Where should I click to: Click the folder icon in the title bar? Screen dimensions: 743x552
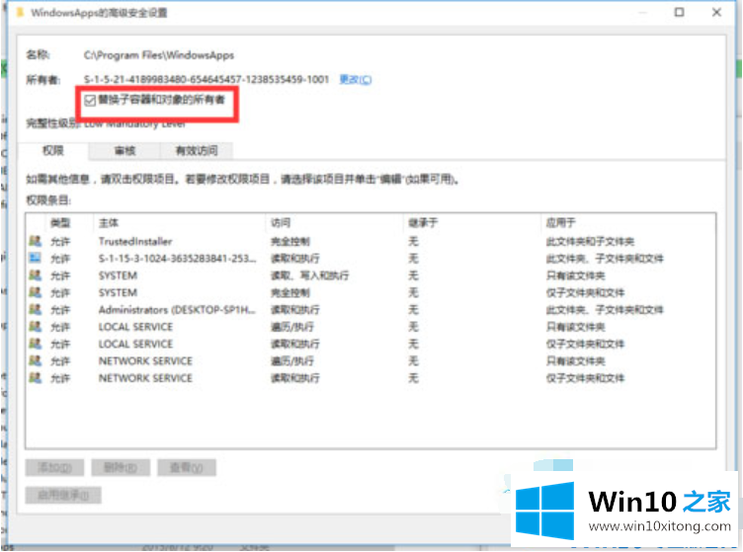tap(20, 12)
